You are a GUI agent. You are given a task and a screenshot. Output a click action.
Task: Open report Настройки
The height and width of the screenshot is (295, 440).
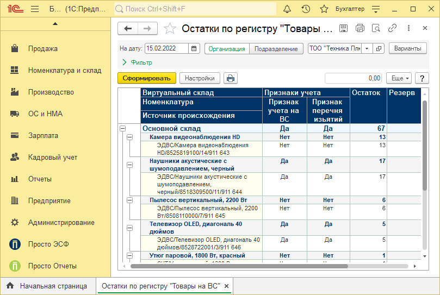tap(200, 78)
